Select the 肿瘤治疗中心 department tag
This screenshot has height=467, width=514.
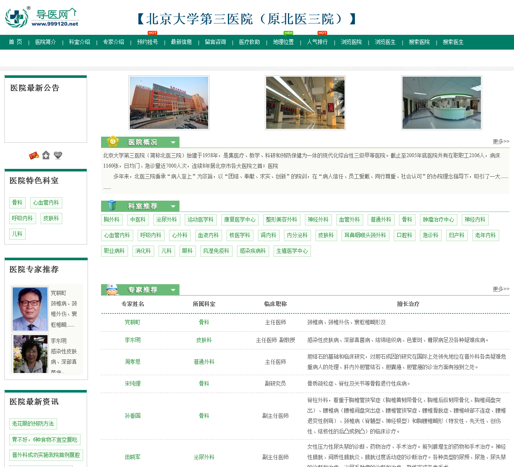coord(438,219)
